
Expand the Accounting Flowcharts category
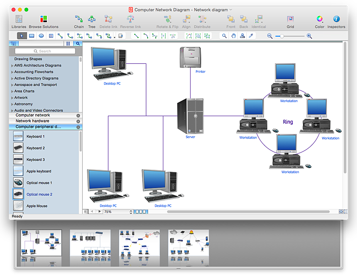click(x=12, y=72)
